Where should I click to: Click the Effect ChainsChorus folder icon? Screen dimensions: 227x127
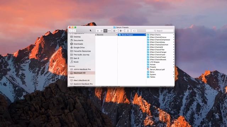[148, 37]
